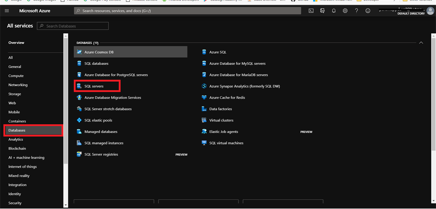Click the category sidebar scroll down arrow

coord(66,206)
